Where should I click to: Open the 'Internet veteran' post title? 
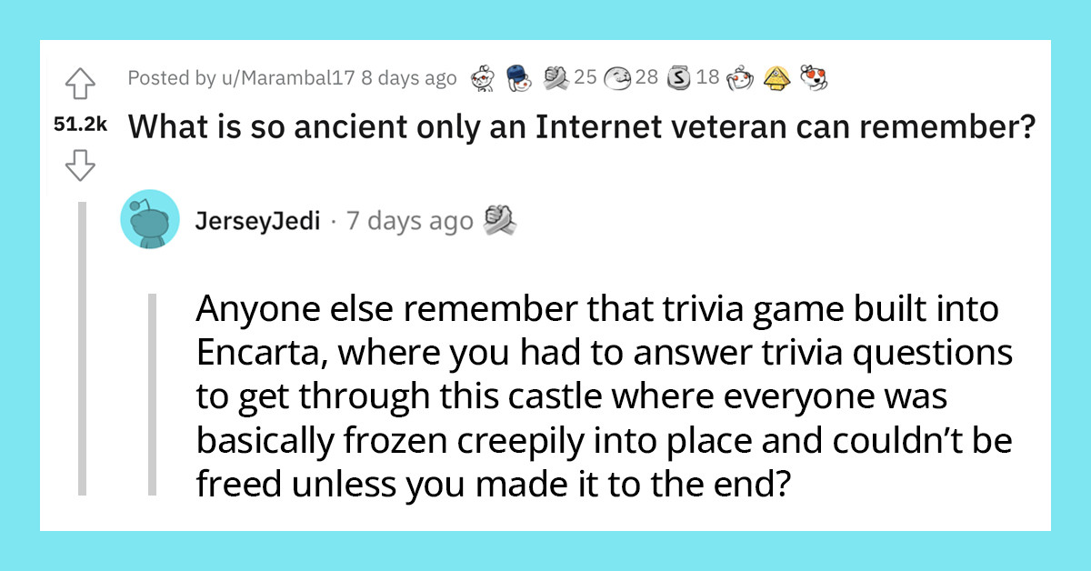pyautogui.click(x=582, y=127)
